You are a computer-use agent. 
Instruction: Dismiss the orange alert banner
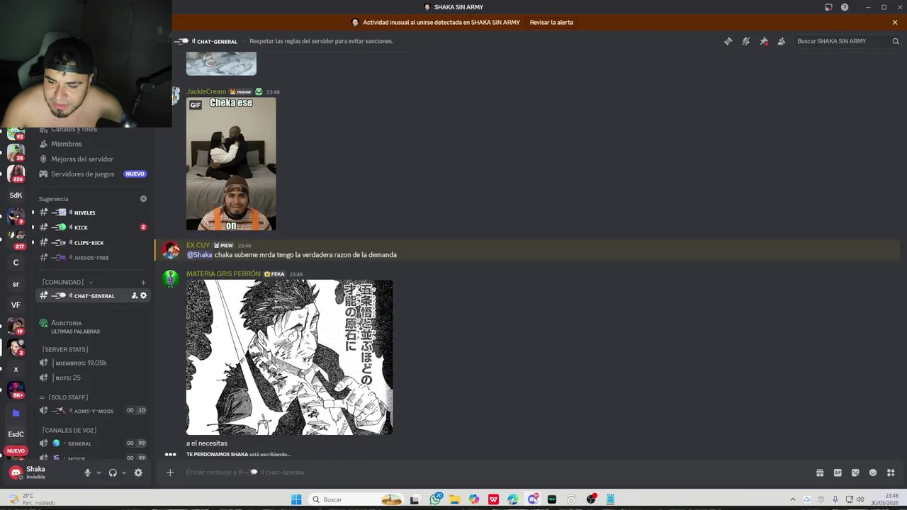[x=895, y=22]
